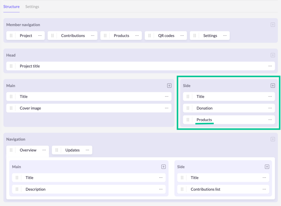Click the plus icon in Overview's Side section
The height and width of the screenshot is (206, 281).
[267, 167]
